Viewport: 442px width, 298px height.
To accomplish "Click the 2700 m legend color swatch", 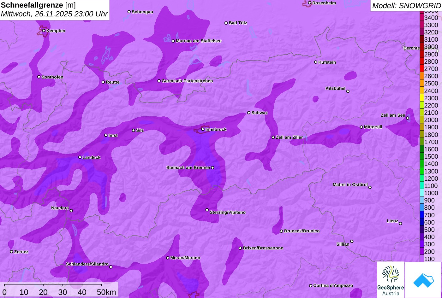I will pos(421,69).
